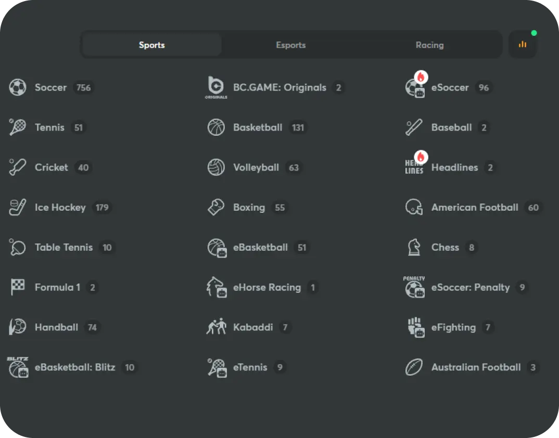The height and width of the screenshot is (438, 559).
Task: Select the Chess knight icon
Action: click(414, 248)
